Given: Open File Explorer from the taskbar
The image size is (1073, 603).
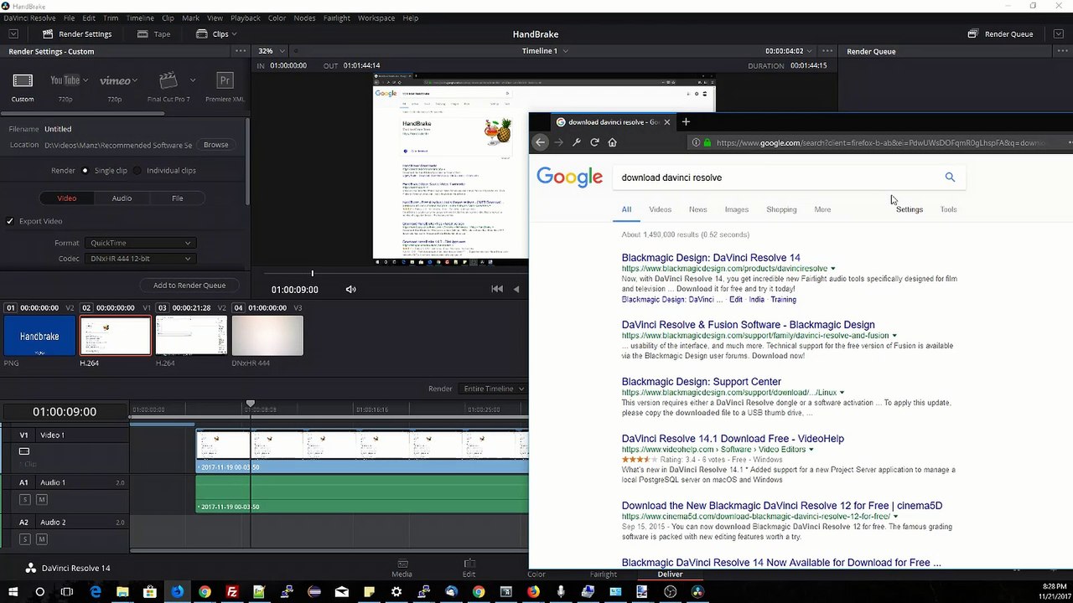Looking at the screenshot, I should coord(122,591).
